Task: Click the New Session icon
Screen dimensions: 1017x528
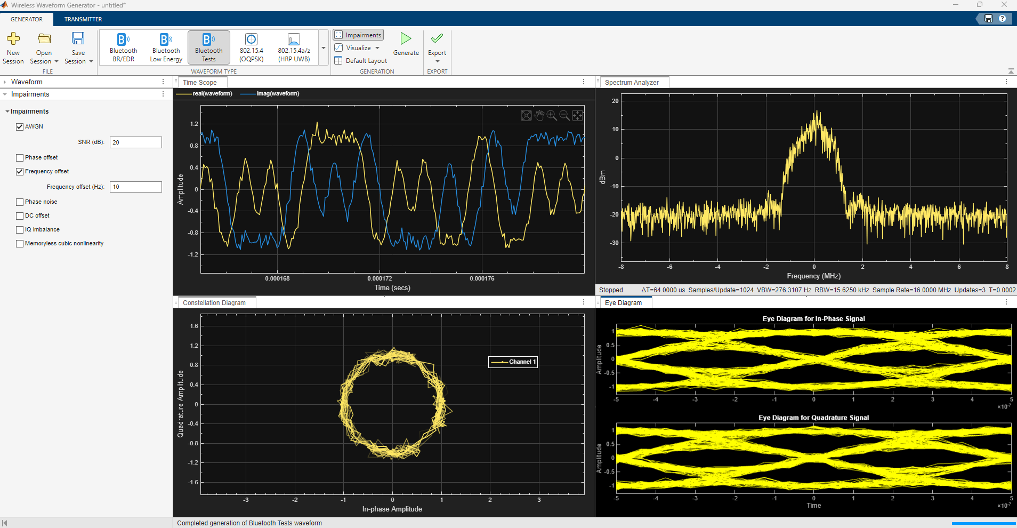Action: tap(13, 39)
